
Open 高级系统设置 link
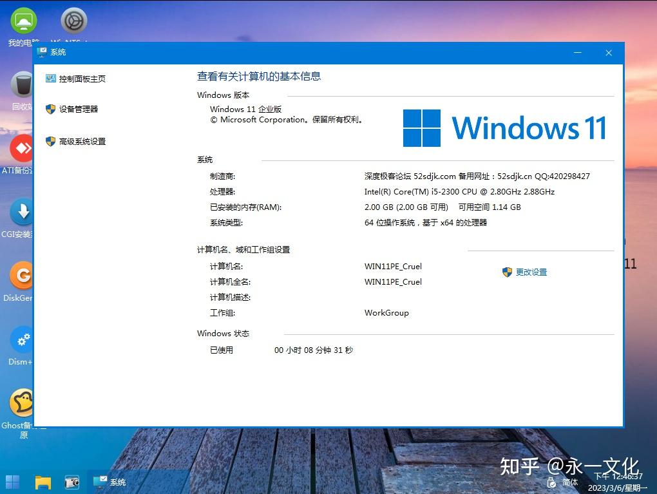[x=82, y=142]
